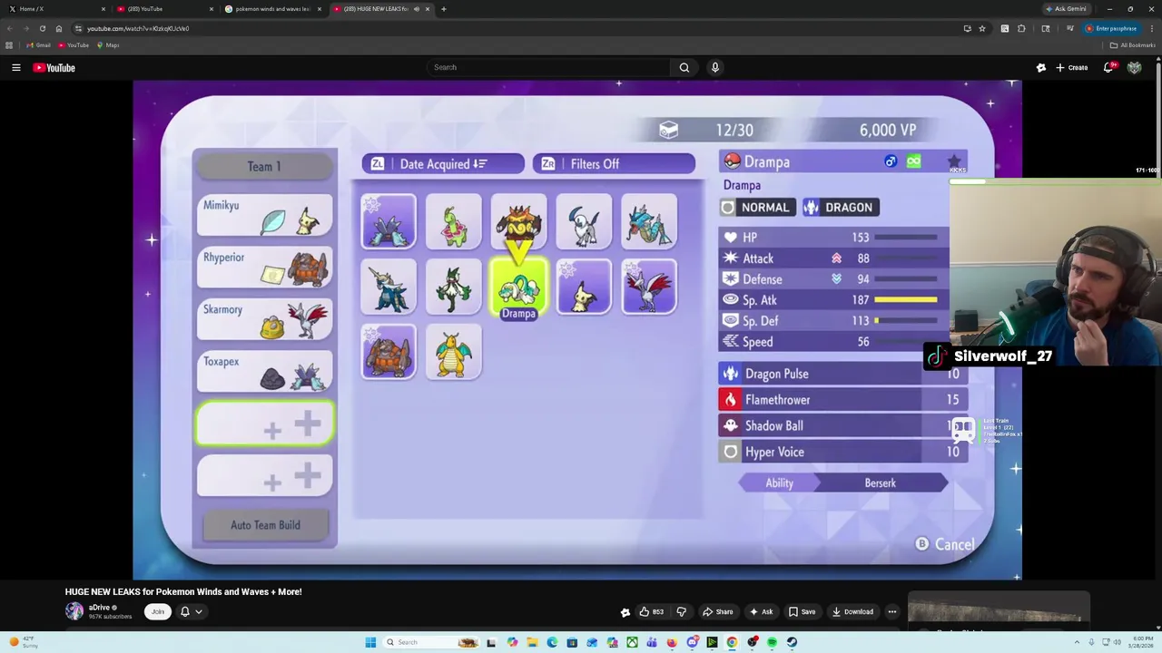
Task: Open Steam from the taskbar
Action: (792, 642)
